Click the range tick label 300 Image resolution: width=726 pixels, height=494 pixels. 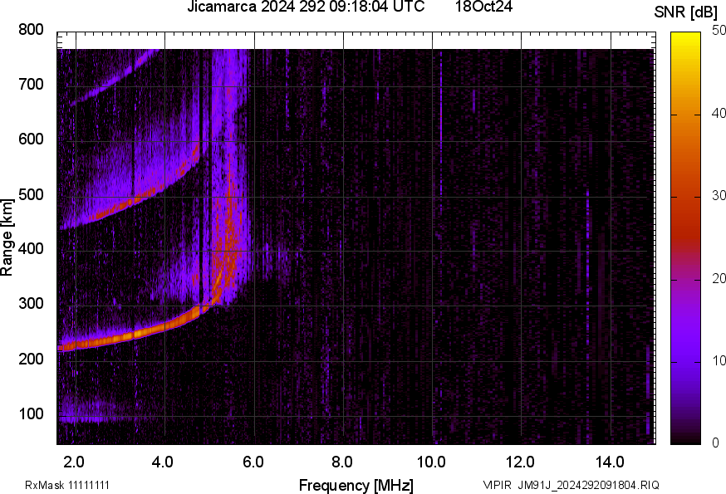(x=31, y=304)
